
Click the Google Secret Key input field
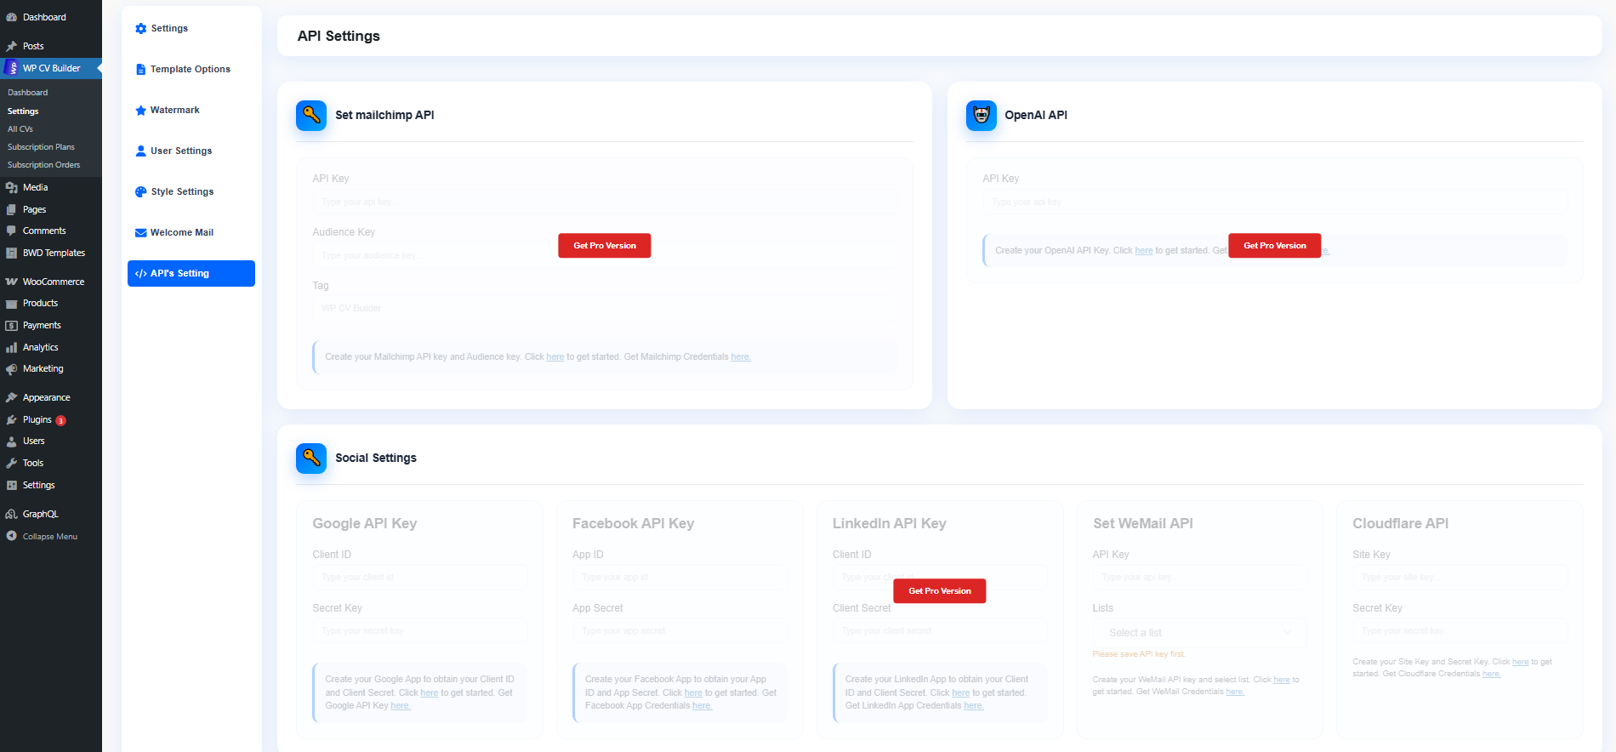(419, 630)
